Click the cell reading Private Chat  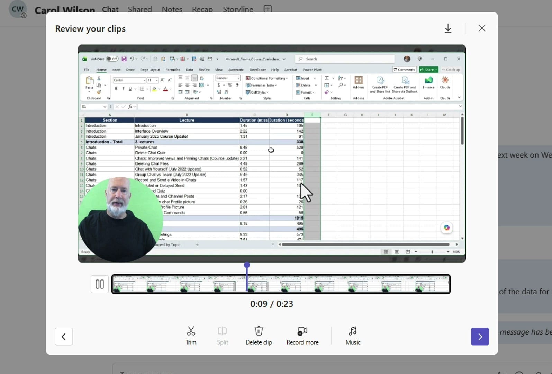tap(187, 147)
